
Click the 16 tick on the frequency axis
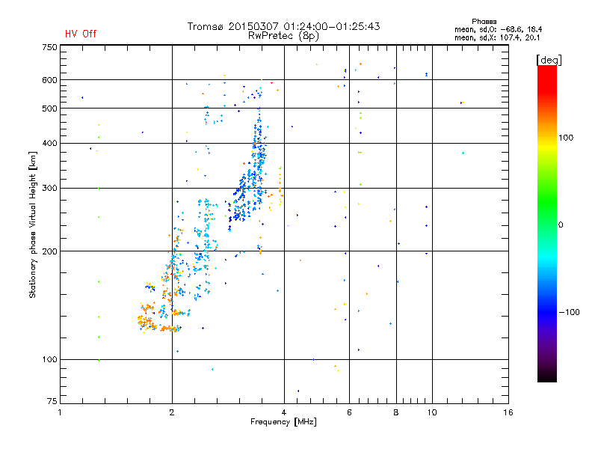[508, 412]
